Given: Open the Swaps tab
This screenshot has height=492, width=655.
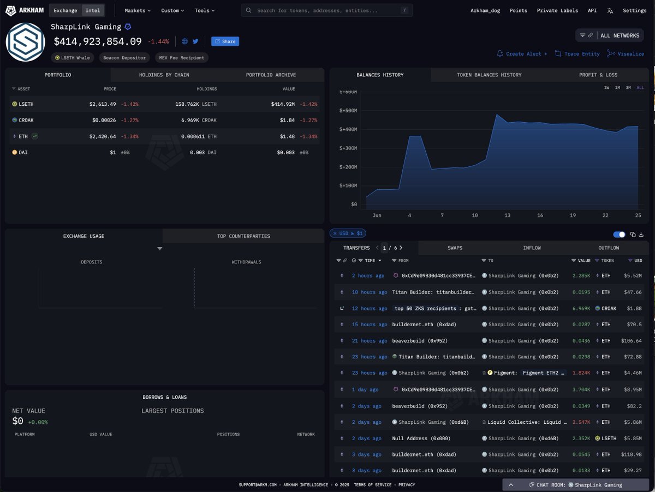Looking at the screenshot, I should click(455, 248).
